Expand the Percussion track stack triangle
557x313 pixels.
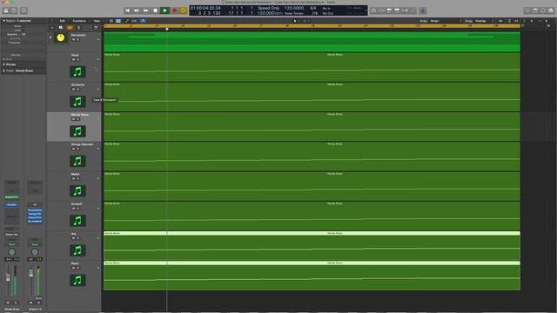point(50,37)
